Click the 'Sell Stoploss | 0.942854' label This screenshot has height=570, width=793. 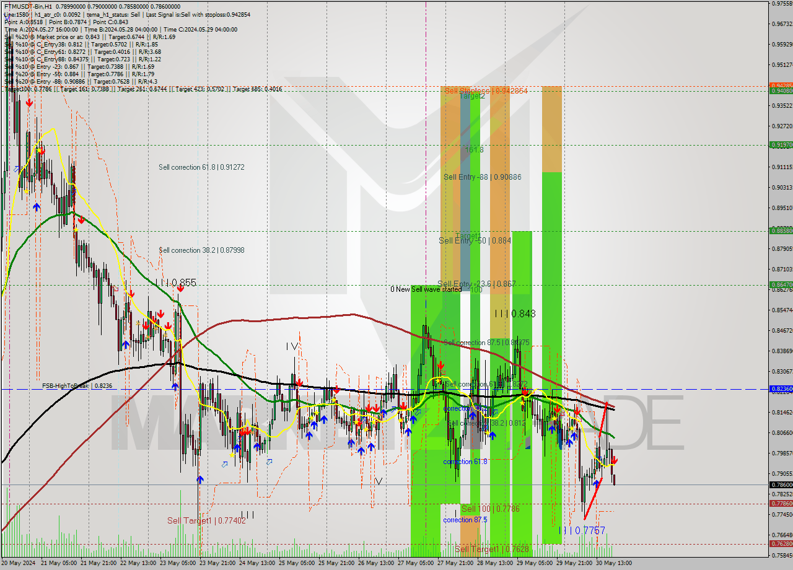click(486, 91)
